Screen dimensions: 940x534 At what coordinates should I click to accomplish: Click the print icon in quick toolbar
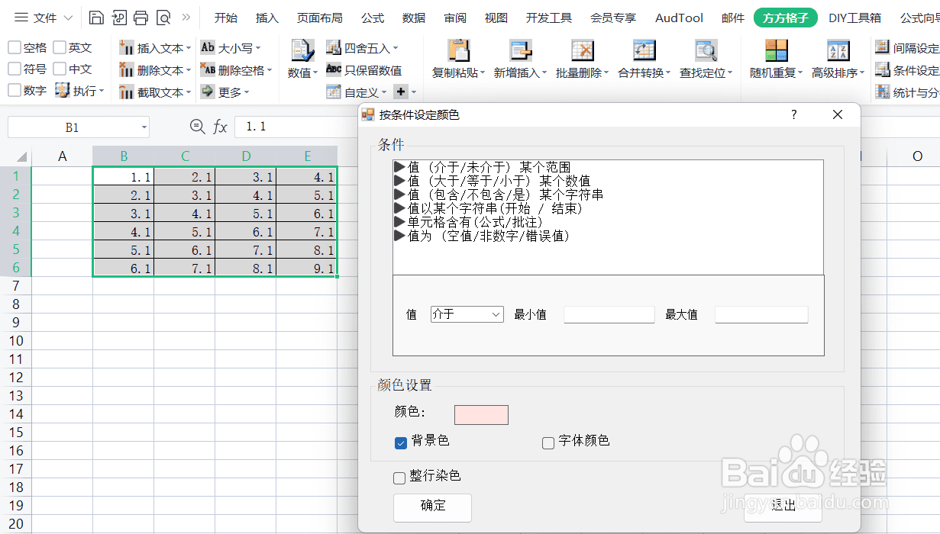141,18
